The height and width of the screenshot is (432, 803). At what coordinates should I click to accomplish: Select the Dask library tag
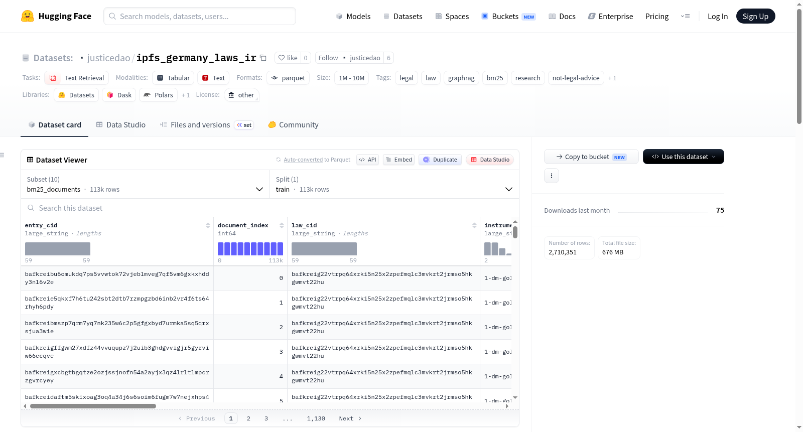[x=119, y=95]
